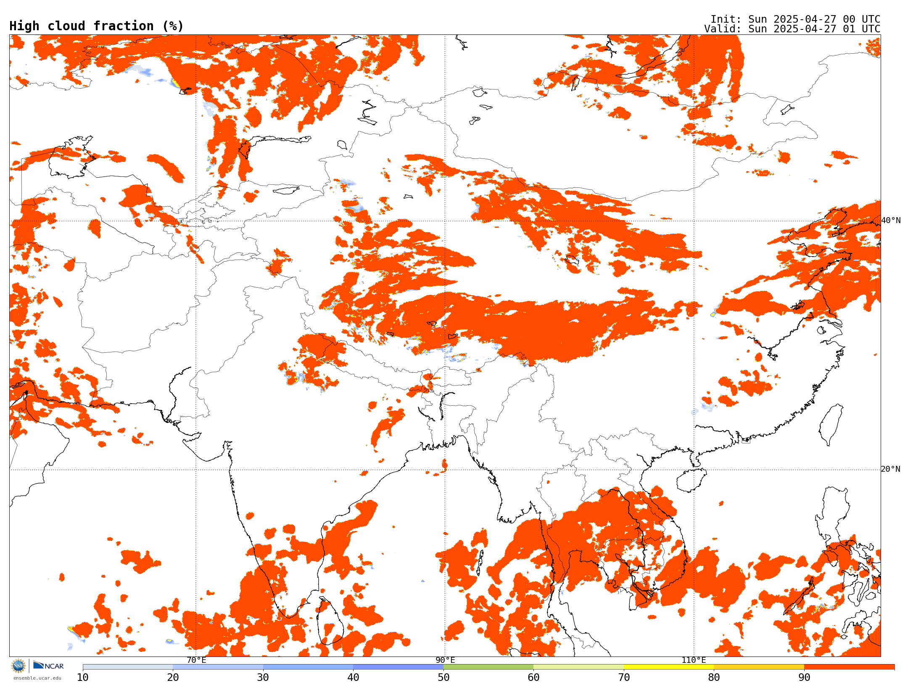The width and height of the screenshot is (908, 683).
Task: Click the NCAR logo
Action: (48, 666)
